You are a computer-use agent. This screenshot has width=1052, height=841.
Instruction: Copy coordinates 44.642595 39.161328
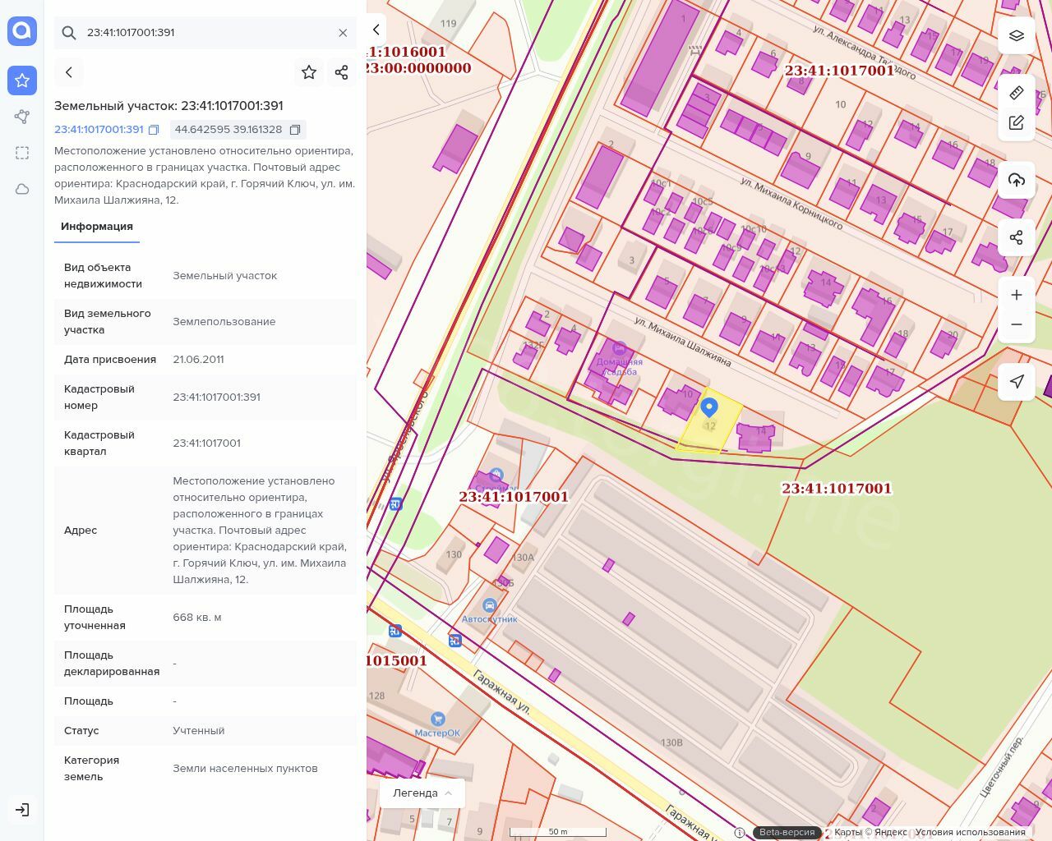[295, 130]
